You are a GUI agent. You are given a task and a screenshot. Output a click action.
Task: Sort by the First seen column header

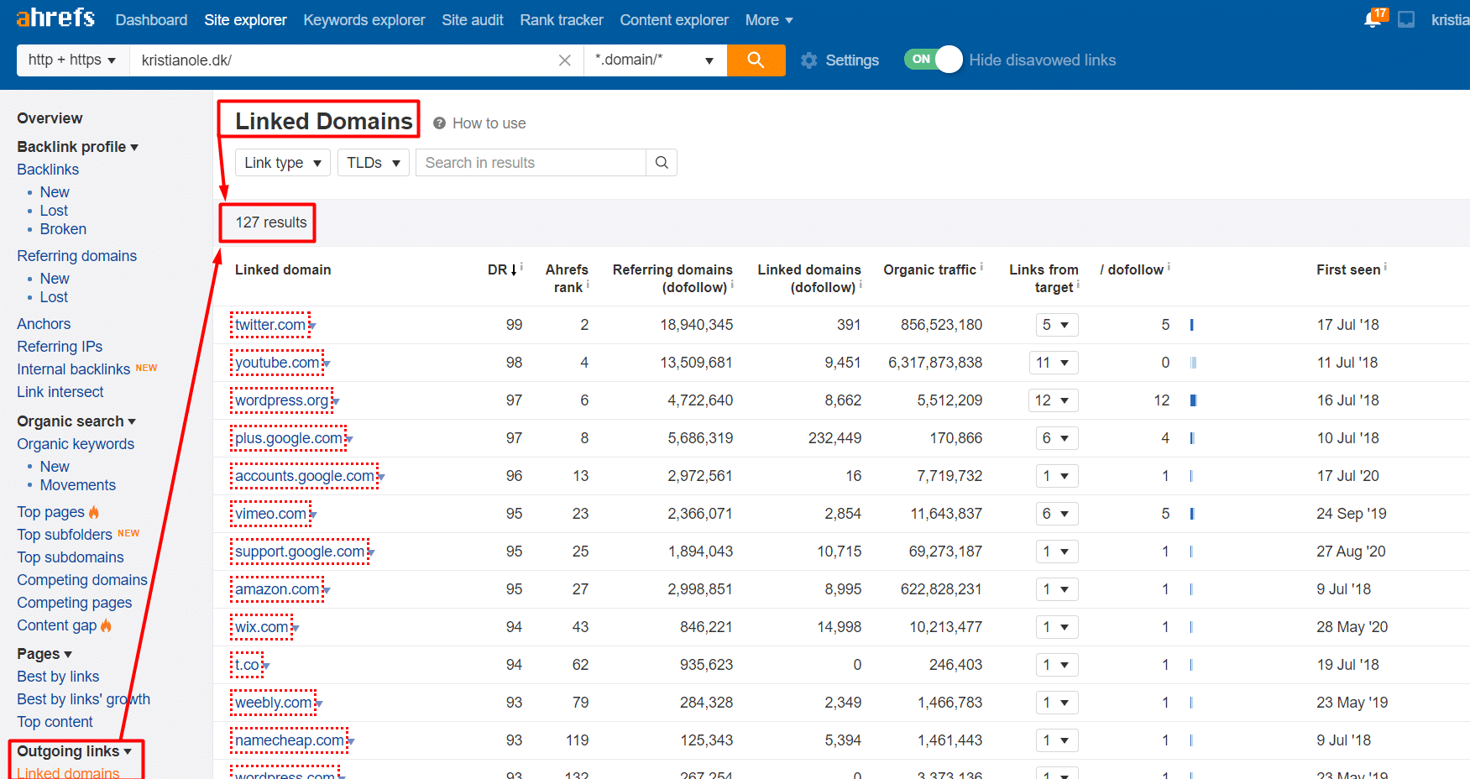[1348, 269]
